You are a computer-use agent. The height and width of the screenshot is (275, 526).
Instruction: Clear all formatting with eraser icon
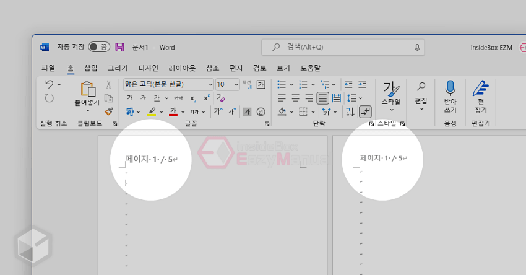coord(221,98)
